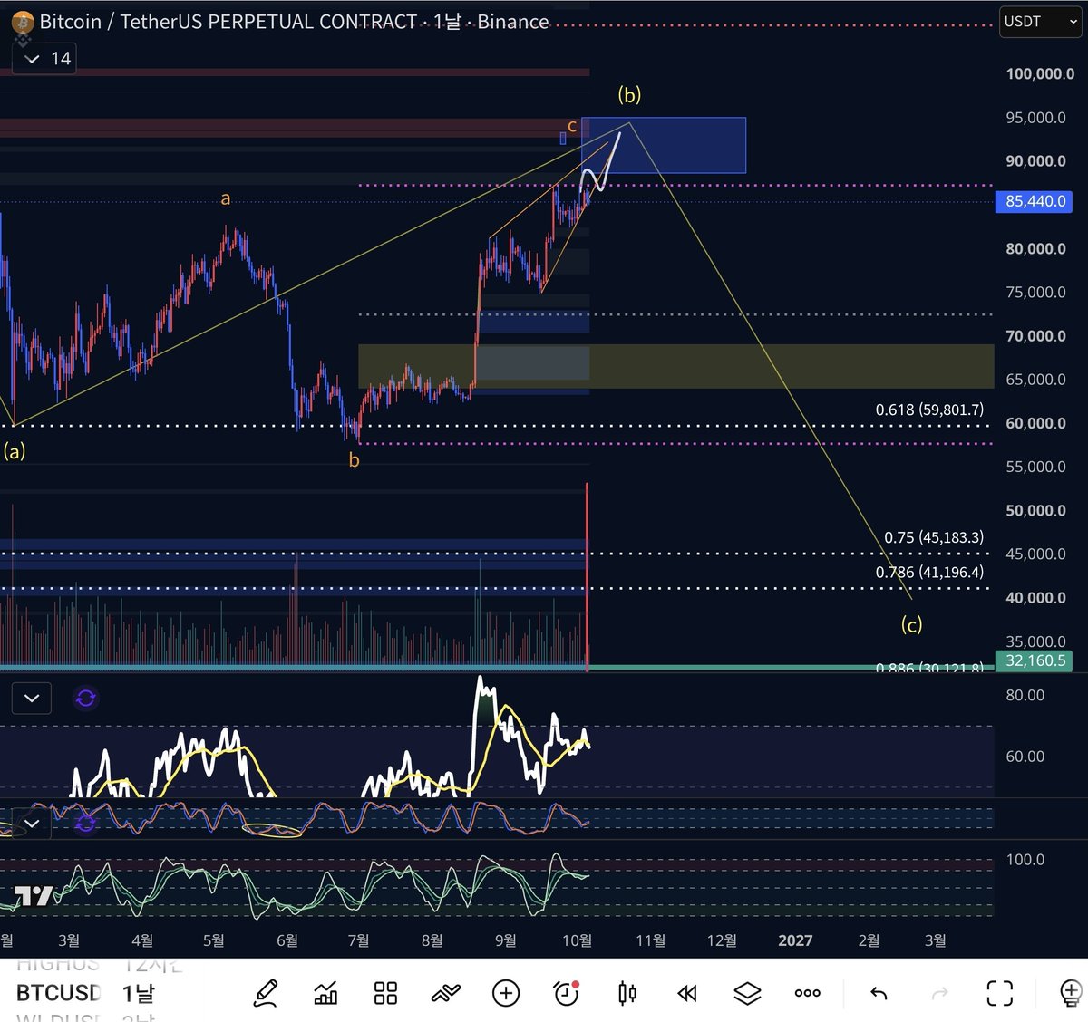This screenshot has width=1088, height=1022.
Task: Click the 10월 label on the time axis
Action: coord(577,940)
